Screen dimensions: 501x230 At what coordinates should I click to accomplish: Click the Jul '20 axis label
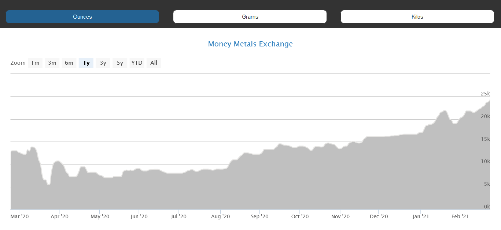click(178, 216)
